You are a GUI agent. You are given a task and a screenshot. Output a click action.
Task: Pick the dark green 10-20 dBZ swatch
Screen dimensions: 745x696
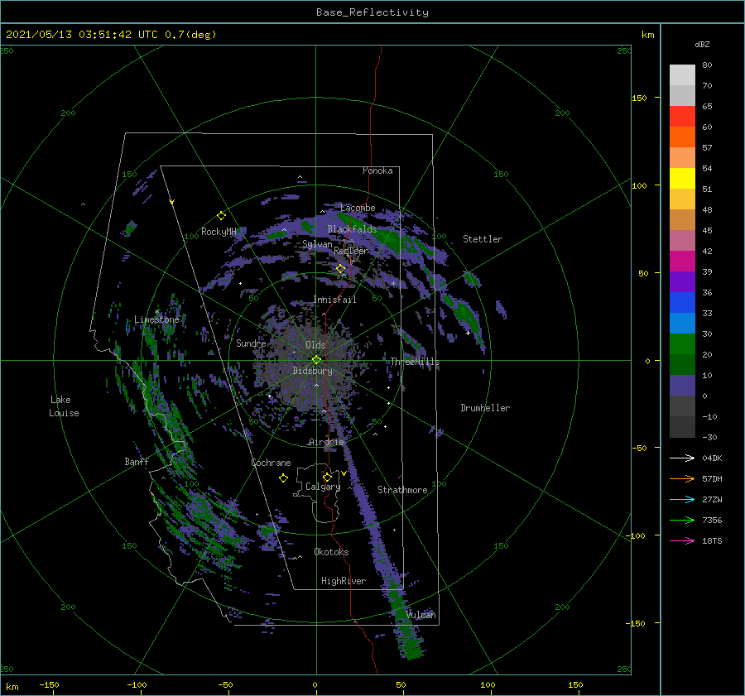(682, 365)
